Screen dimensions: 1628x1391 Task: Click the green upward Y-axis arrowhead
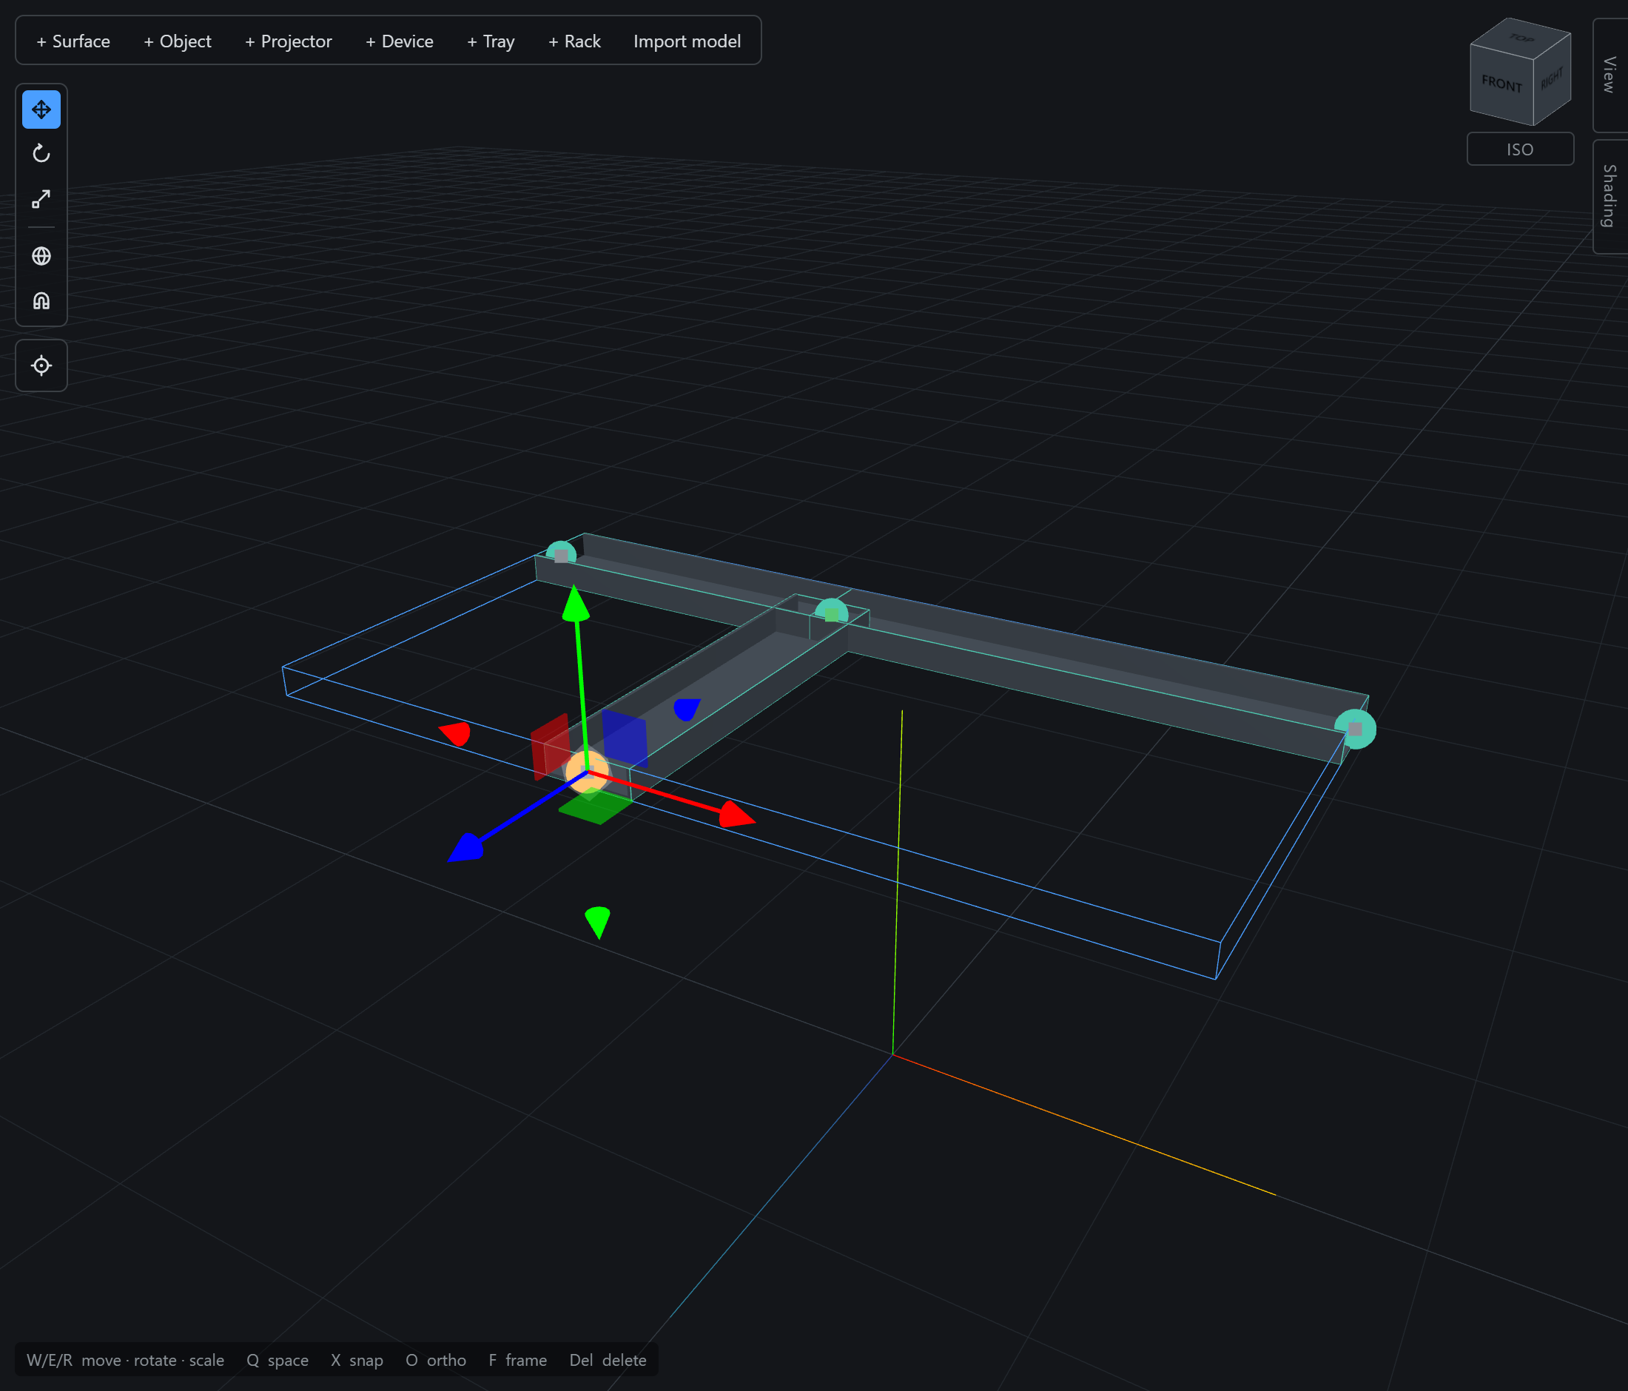[x=576, y=603]
